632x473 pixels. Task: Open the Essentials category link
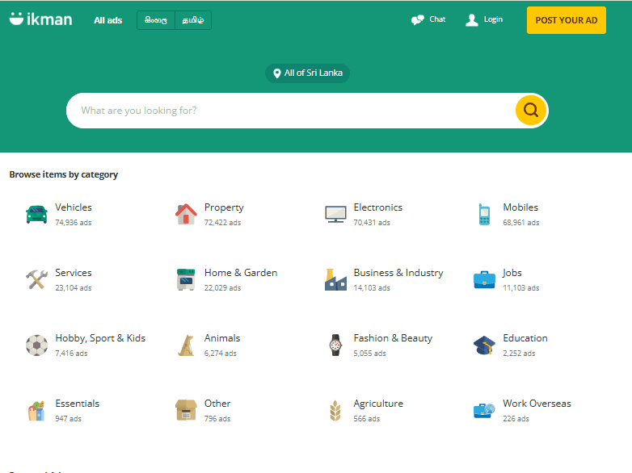tap(77, 404)
